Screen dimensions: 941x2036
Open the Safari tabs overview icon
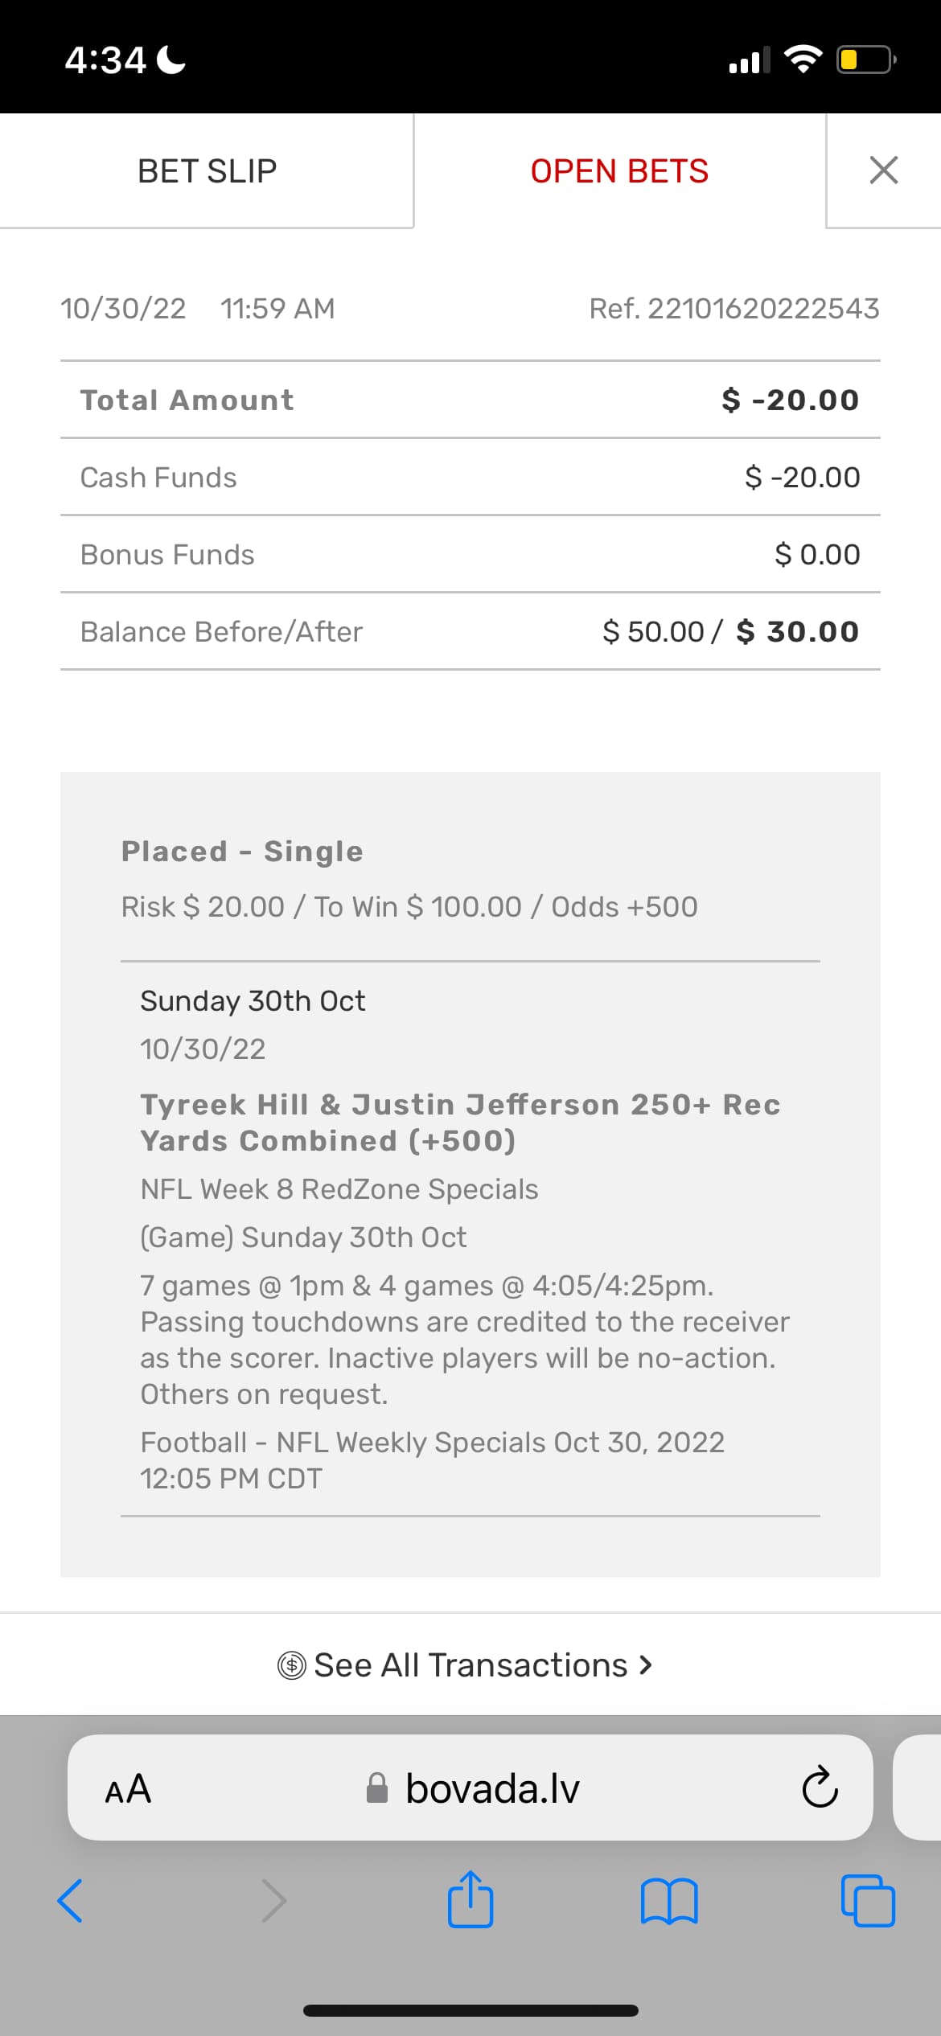click(x=868, y=1901)
